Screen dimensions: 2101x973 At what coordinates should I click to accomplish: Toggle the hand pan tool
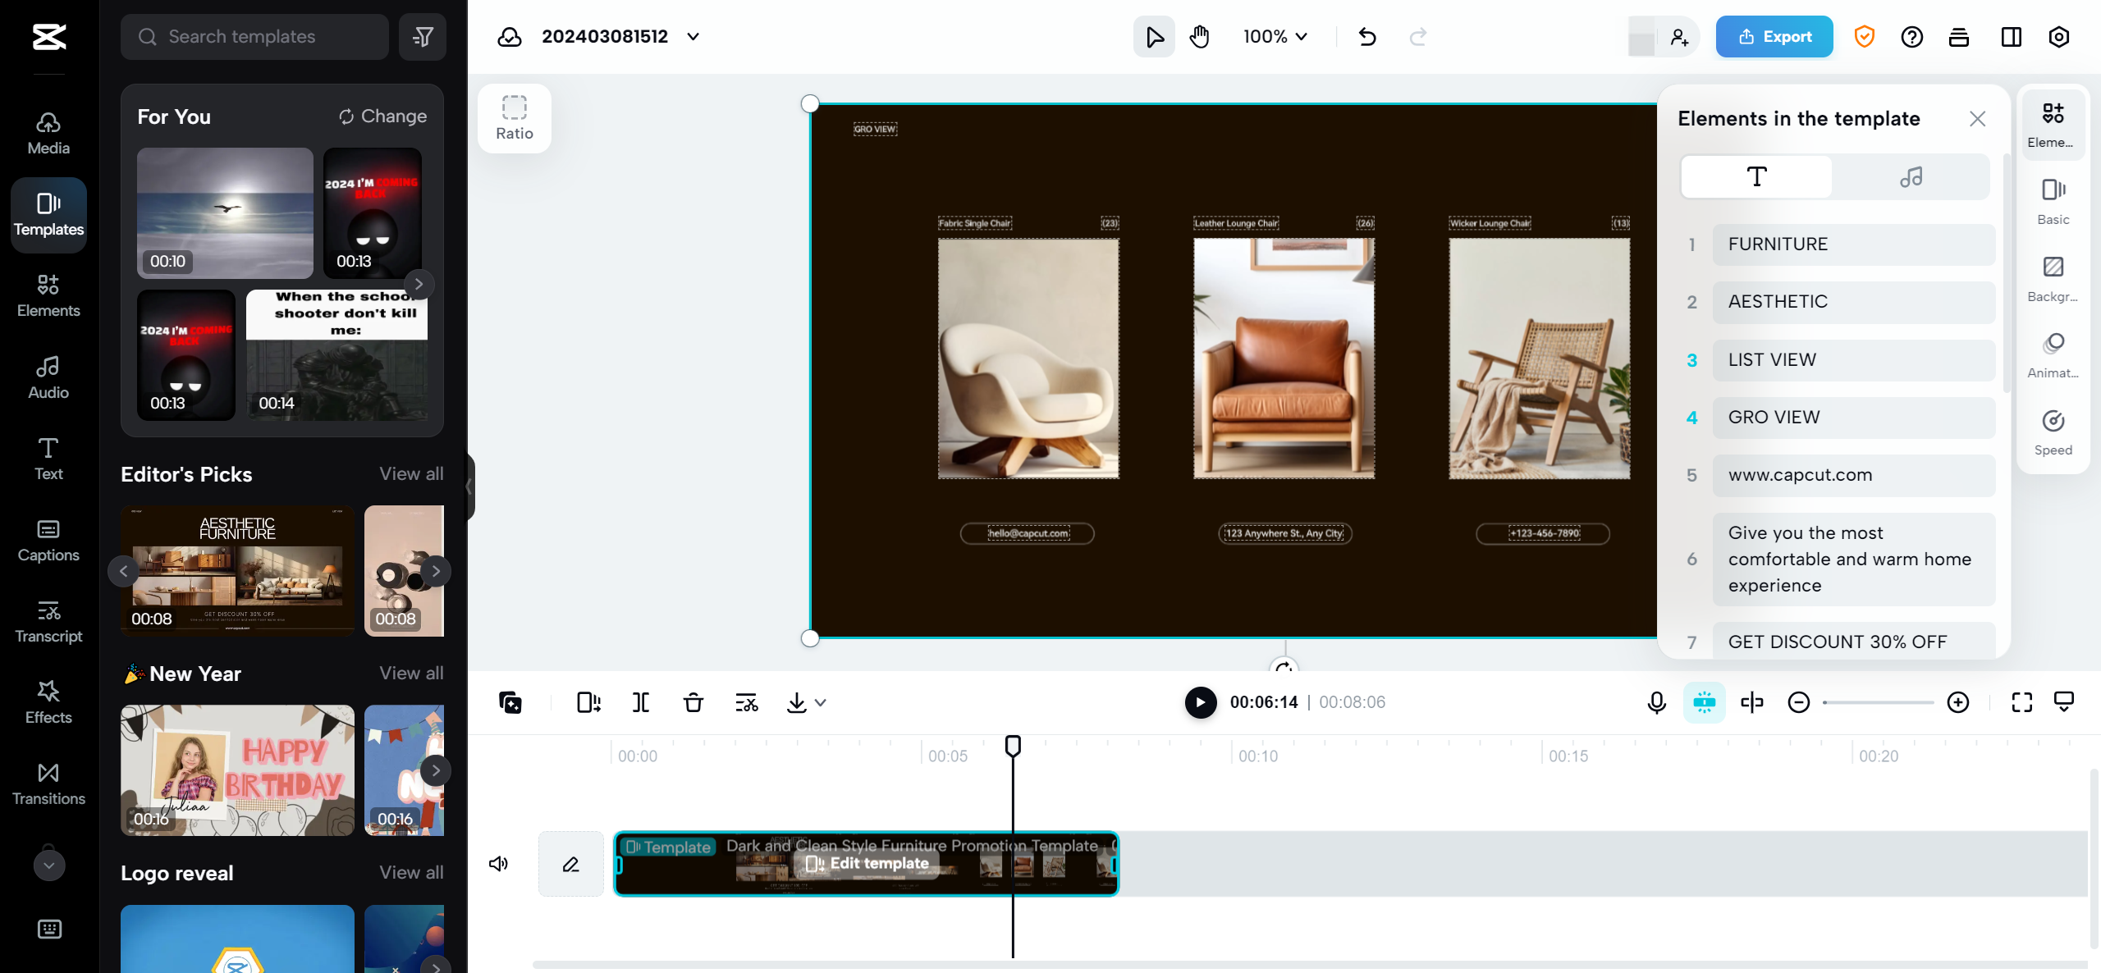click(1199, 36)
